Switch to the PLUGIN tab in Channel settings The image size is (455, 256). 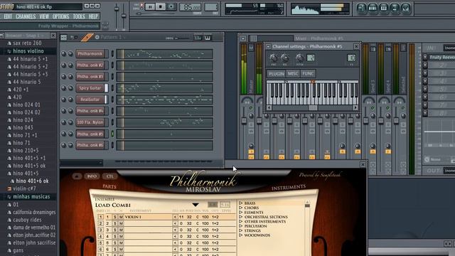pyautogui.click(x=277, y=74)
